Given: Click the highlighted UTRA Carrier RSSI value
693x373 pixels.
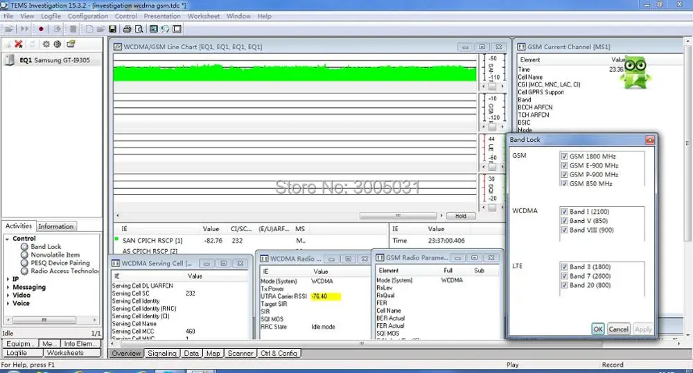Looking at the screenshot, I should click(325, 296).
